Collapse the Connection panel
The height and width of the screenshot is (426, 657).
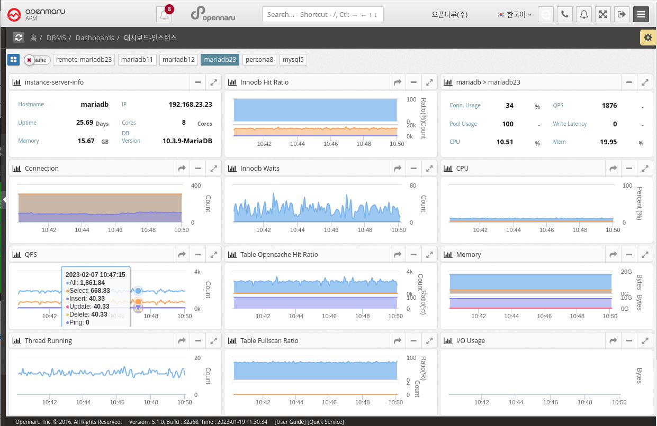tap(197, 169)
